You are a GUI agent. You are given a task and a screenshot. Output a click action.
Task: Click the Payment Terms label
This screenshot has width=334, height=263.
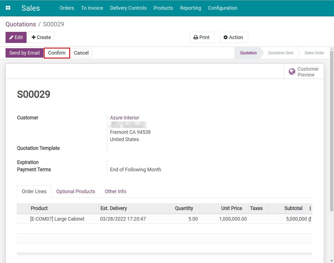[34, 170]
